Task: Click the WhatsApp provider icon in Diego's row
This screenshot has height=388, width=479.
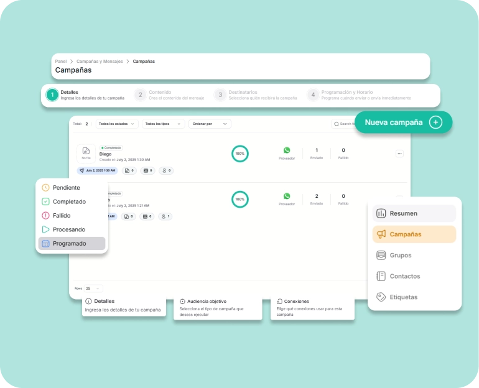Action: click(287, 150)
